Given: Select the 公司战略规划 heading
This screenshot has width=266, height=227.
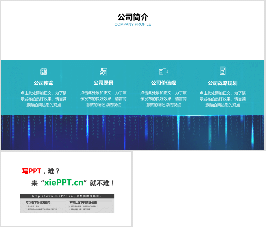Looking at the screenshot, I should click(x=223, y=83).
